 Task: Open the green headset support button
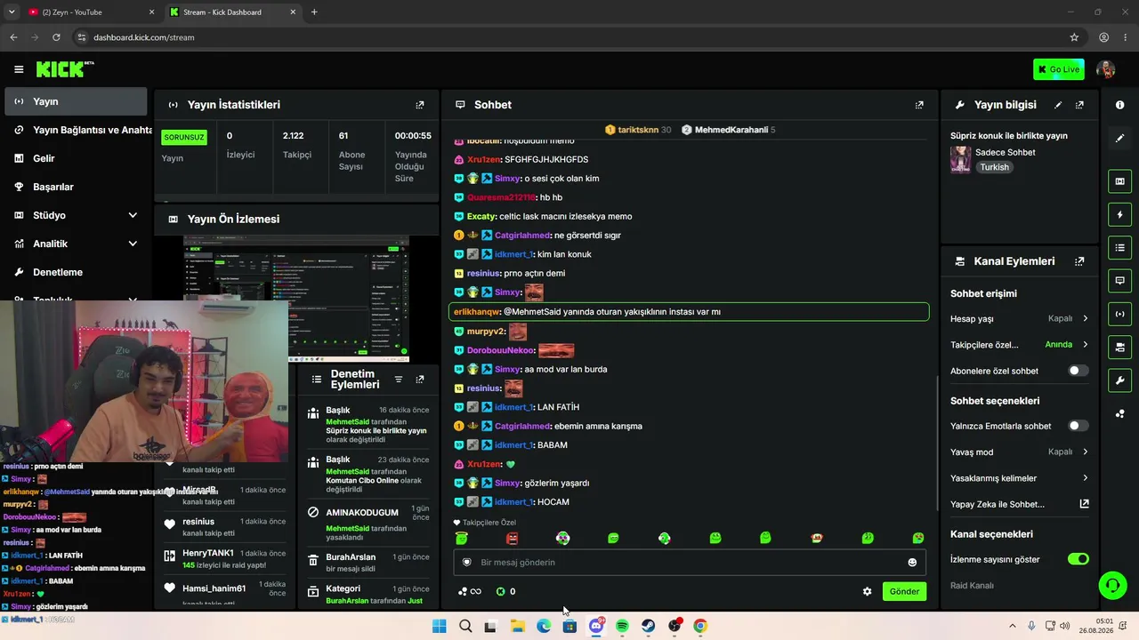[x=1112, y=584]
